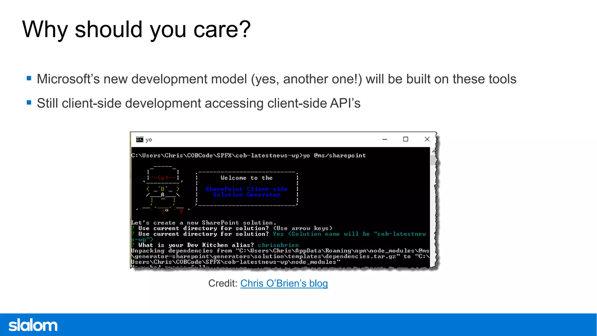Click the 'chrisobrien' alias answer text
The image size is (597, 336).
point(278,245)
